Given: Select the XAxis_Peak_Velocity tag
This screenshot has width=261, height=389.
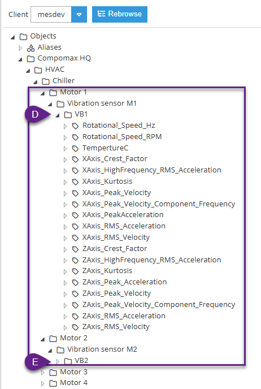Looking at the screenshot, I should coord(116,193).
